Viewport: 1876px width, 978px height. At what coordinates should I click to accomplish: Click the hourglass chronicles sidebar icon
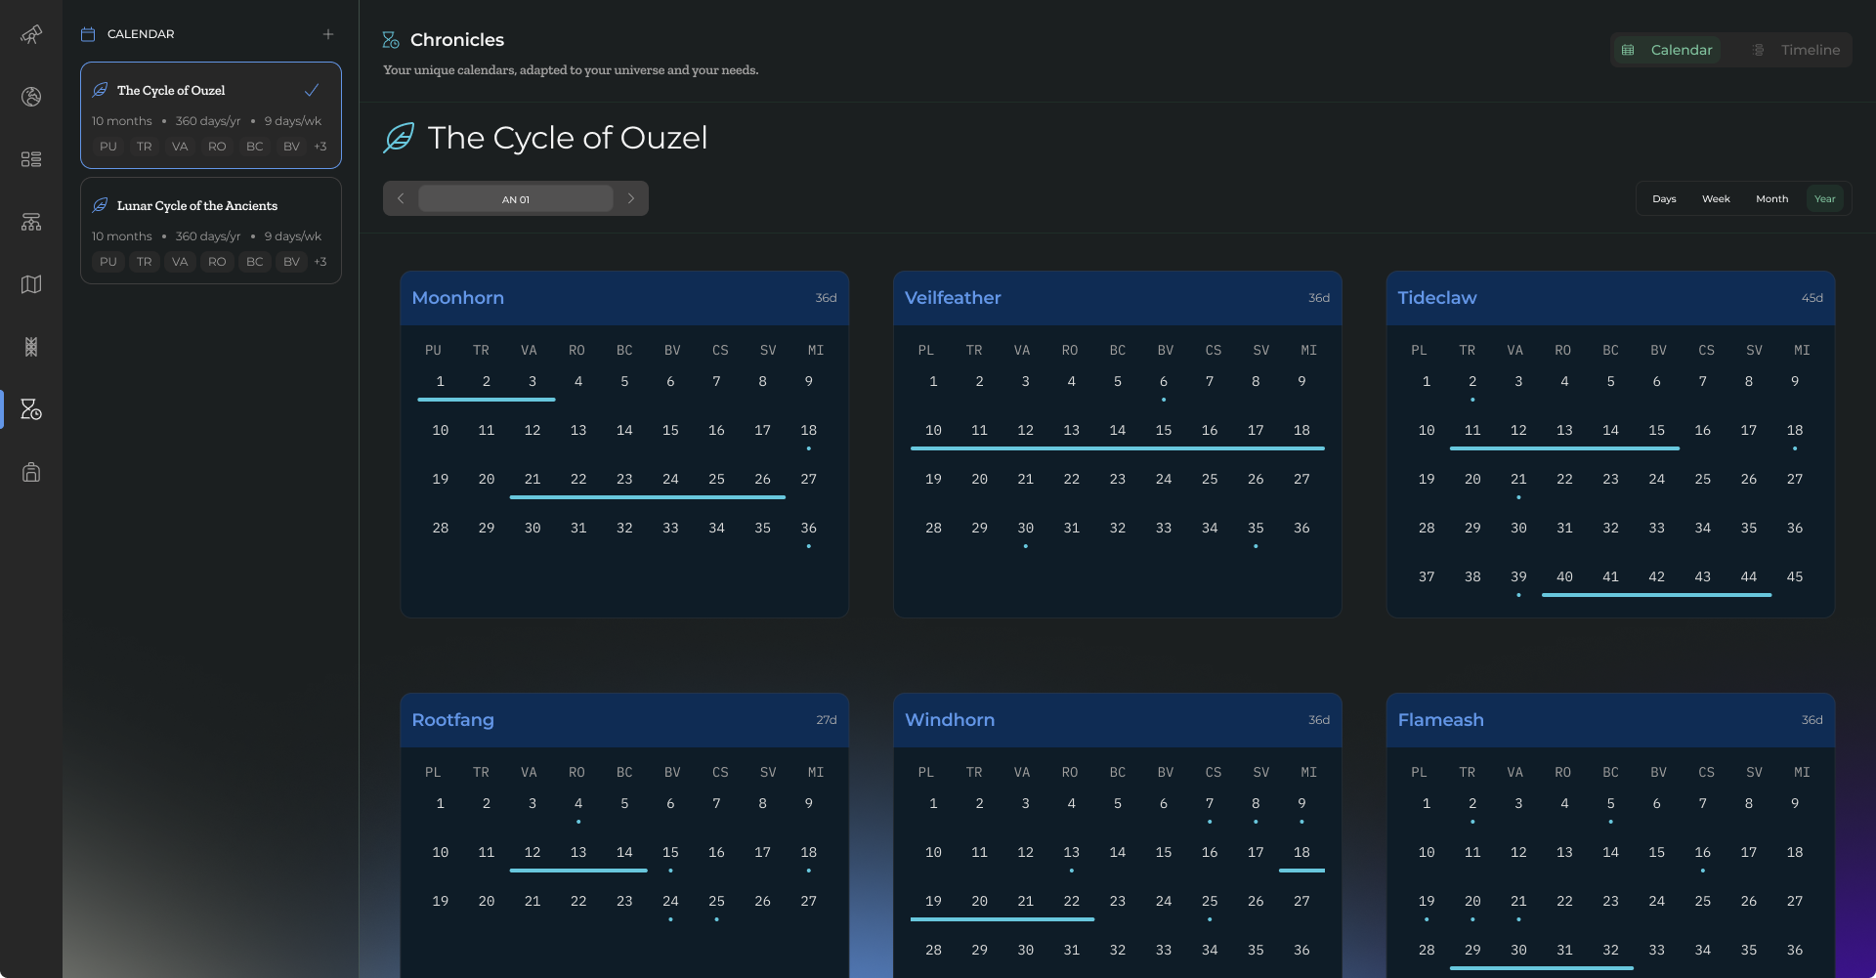tap(31, 409)
